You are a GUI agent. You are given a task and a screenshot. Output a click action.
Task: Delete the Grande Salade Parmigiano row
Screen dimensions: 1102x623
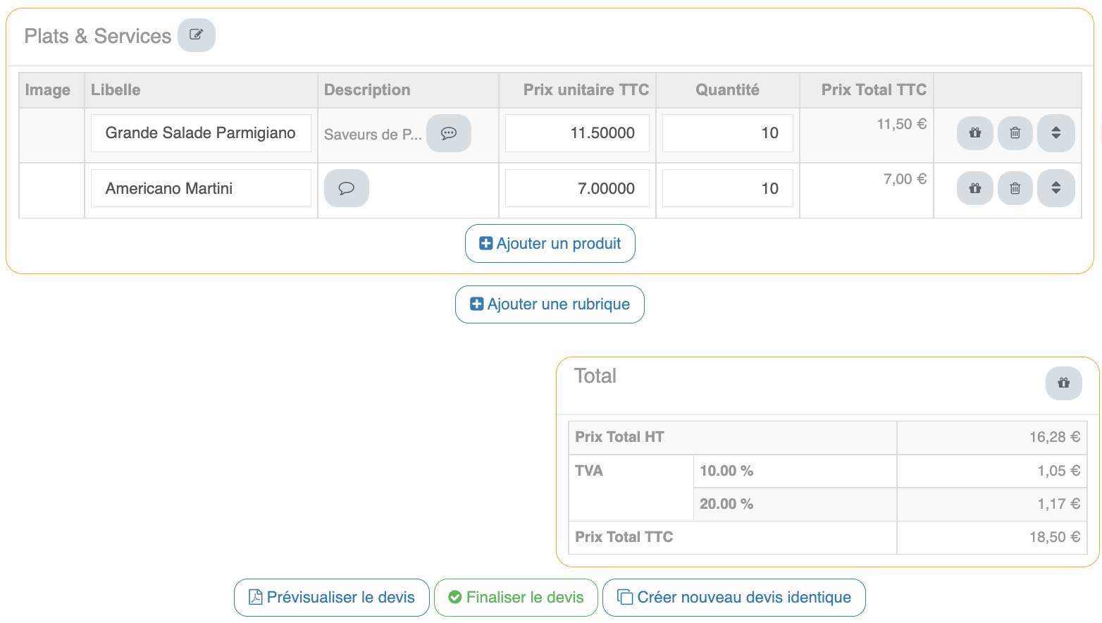(x=1015, y=133)
